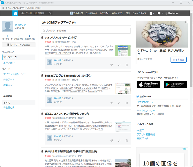
Task: Open the Seesaaブログの Facebook いいねボタン title
Action: [68, 76]
